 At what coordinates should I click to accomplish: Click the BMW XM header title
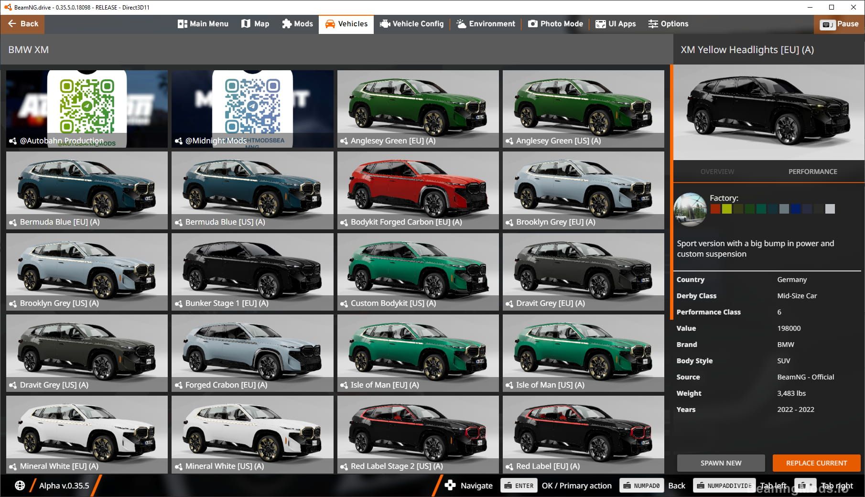tap(28, 50)
